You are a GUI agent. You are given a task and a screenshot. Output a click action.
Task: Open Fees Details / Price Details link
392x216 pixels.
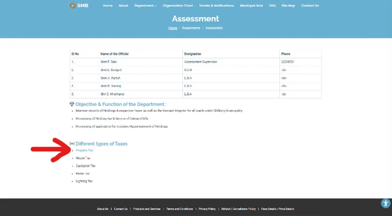click(277, 209)
